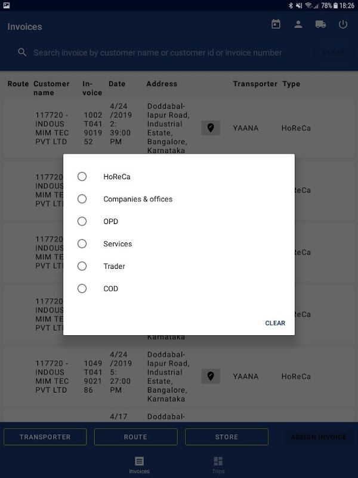Open the calendar icon in header
Image resolution: width=358 pixels, height=478 pixels.
pyautogui.click(x=276, y=24)
